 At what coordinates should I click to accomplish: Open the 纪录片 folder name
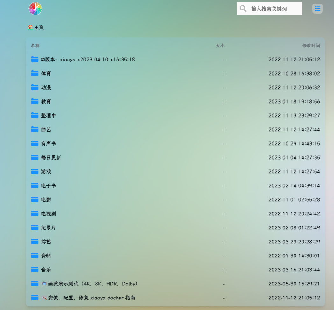[49, 228]
